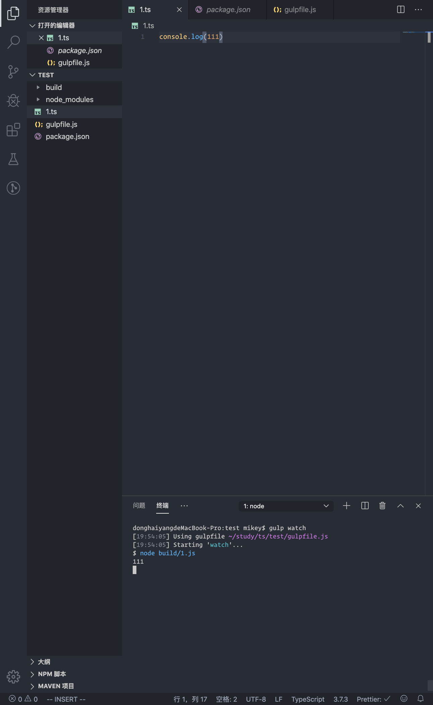Maximize the terminal panel size
433x705 pixels.
(400, 506)
